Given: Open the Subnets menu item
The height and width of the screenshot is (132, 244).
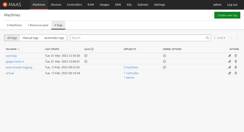Looking at the screenshot, I should (143, 5).
